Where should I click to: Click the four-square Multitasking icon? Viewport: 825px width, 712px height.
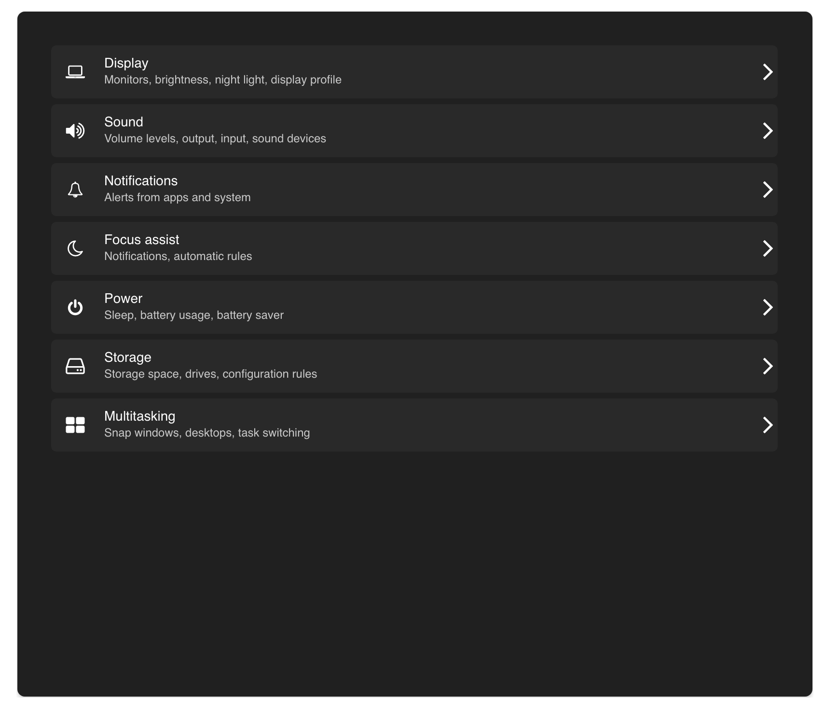(x=75, y=425)
